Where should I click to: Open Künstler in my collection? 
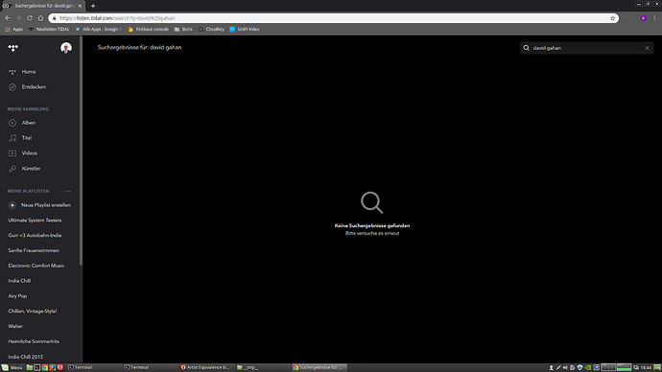[x=32, y=169]
